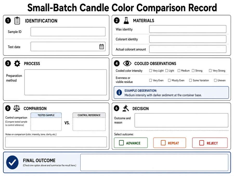Click the Notes on comparison field
The image size is (234, 176).
[56, 142]
